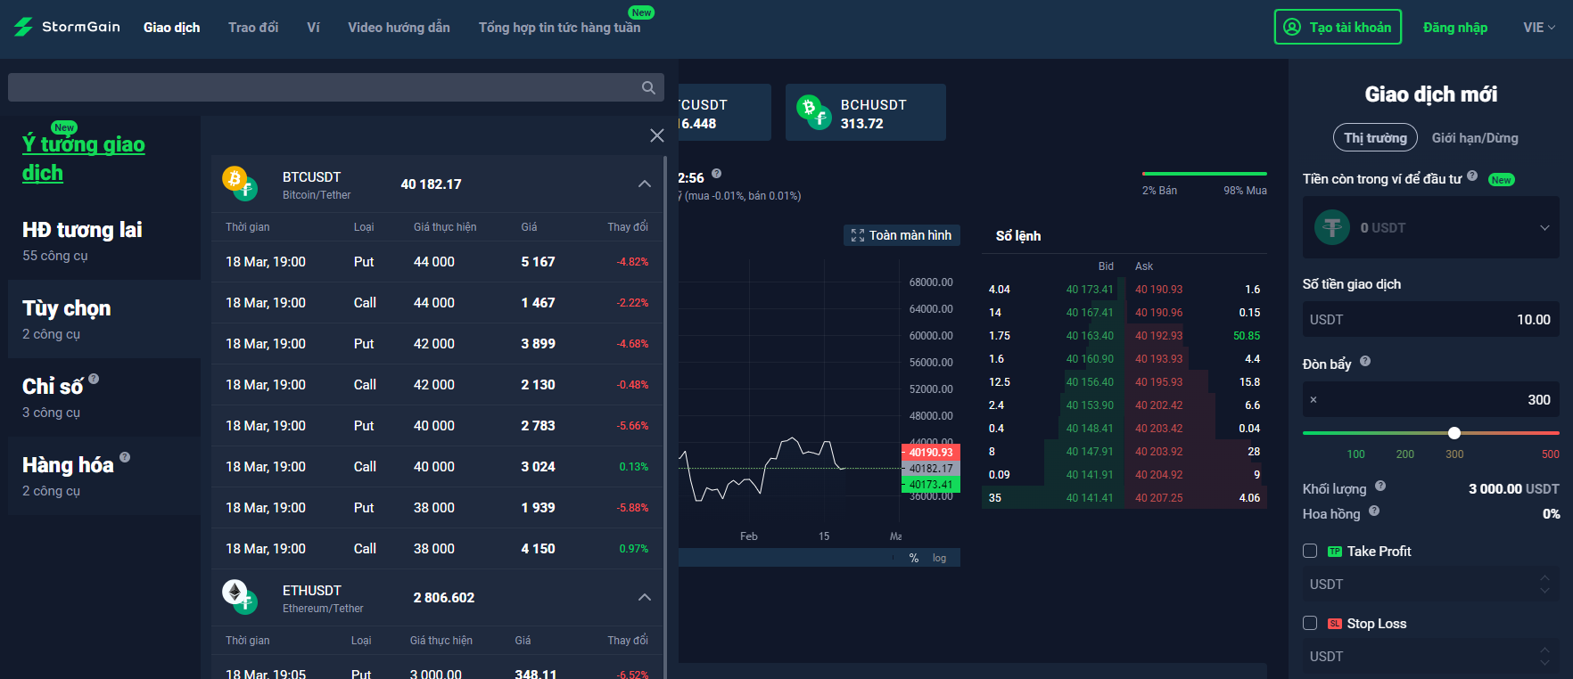The height and width of the screenshot is (679, 1573).
Task: Click the help icon beside the timer 2:56
Action: pos(717,174)
